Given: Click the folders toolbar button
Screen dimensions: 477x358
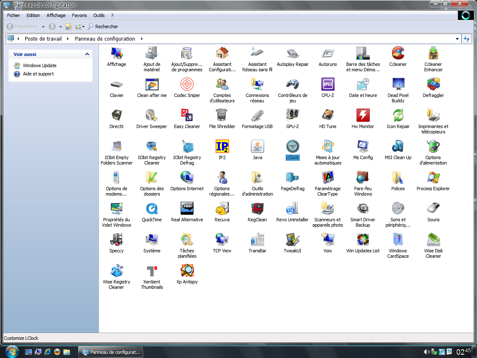Looking at the screenshot, I should coord(68,27).
